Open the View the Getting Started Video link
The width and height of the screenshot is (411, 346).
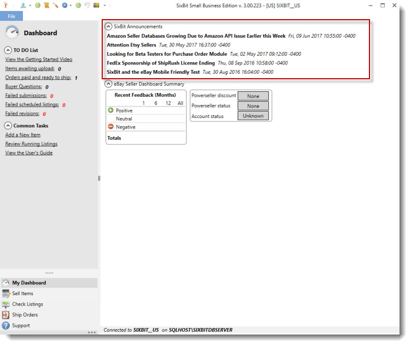39,59
